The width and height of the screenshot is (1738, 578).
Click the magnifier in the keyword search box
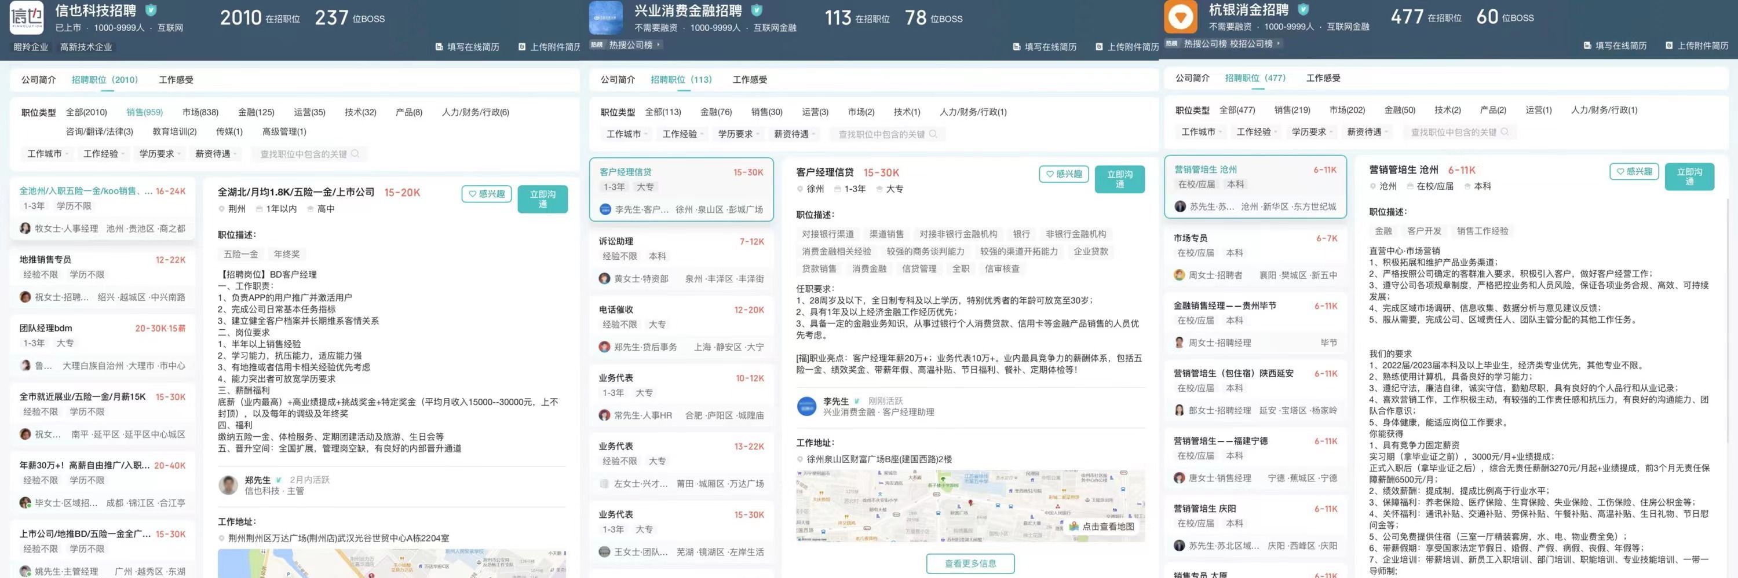[357, 153]
